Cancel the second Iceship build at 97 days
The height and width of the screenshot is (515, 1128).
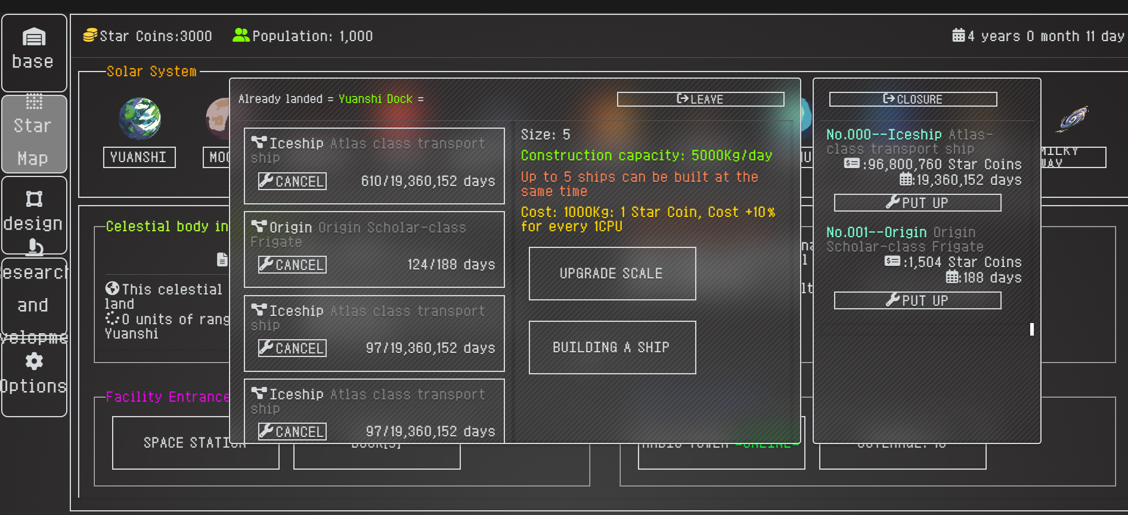point(292,348)
